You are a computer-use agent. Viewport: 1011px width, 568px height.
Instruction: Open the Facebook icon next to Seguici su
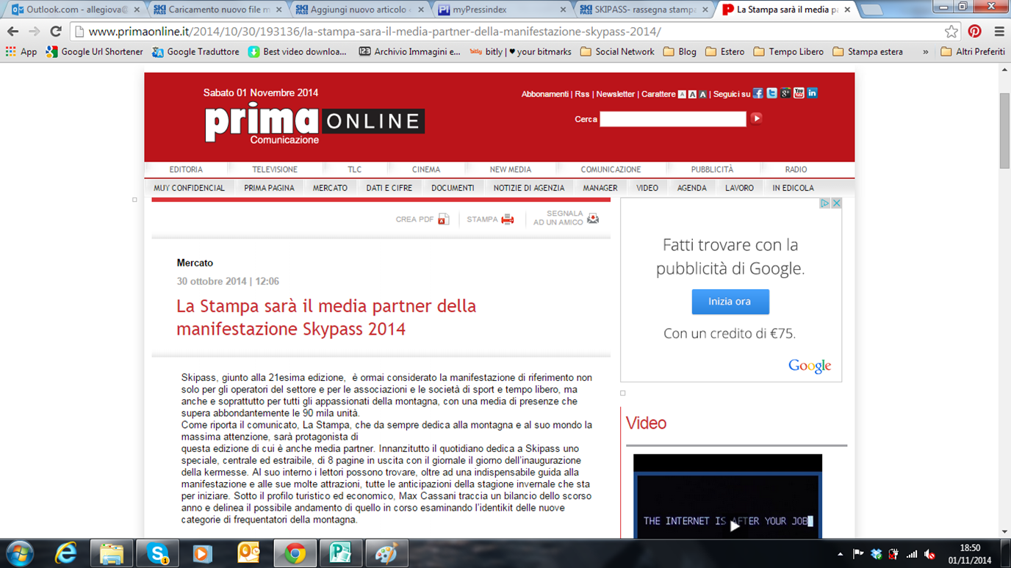point(758,93)
